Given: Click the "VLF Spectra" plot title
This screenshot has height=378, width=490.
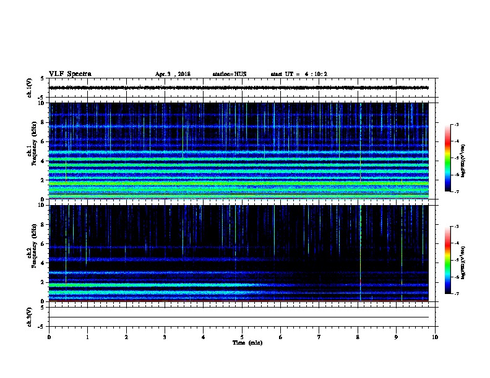Looking at the screenshot, I should (70, 74).
